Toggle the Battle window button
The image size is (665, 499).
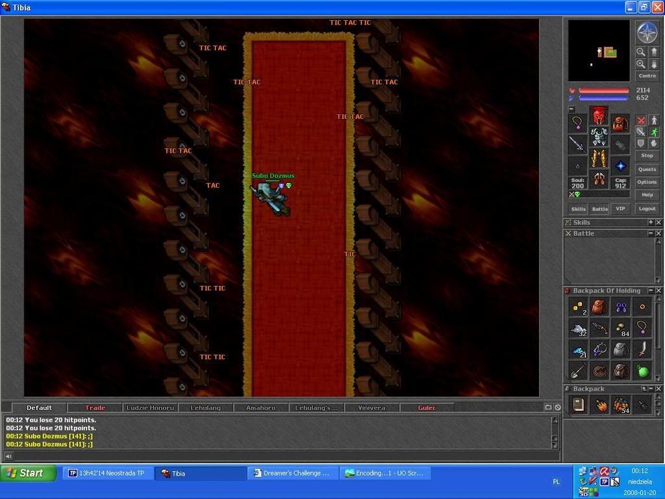(599, 209)
